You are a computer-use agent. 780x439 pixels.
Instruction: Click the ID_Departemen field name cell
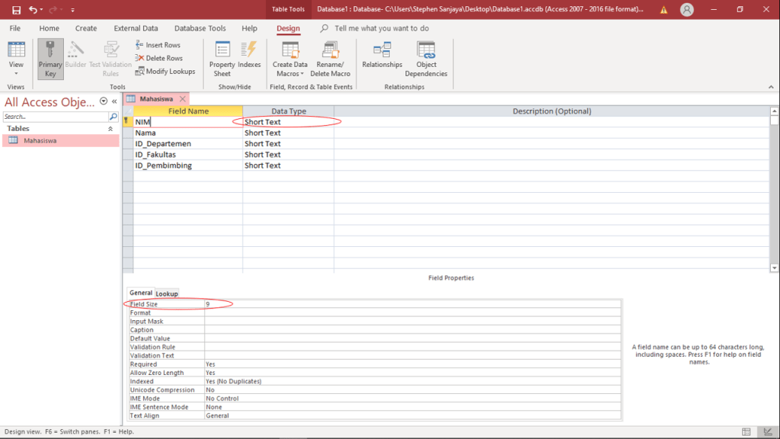(x=187, y=143)
